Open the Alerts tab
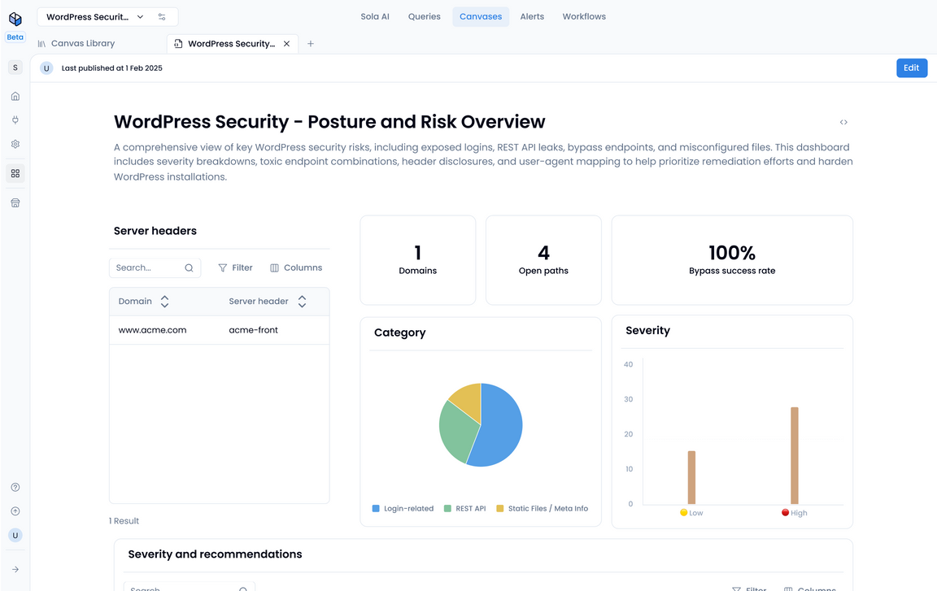Viewport: 937px width, 591px height. pyautogui.click(x=532, y=17)
